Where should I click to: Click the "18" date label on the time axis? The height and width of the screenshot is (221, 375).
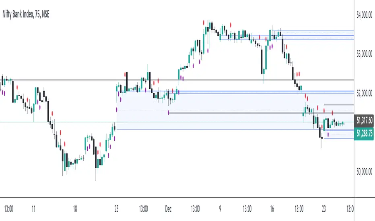(75, 209)
